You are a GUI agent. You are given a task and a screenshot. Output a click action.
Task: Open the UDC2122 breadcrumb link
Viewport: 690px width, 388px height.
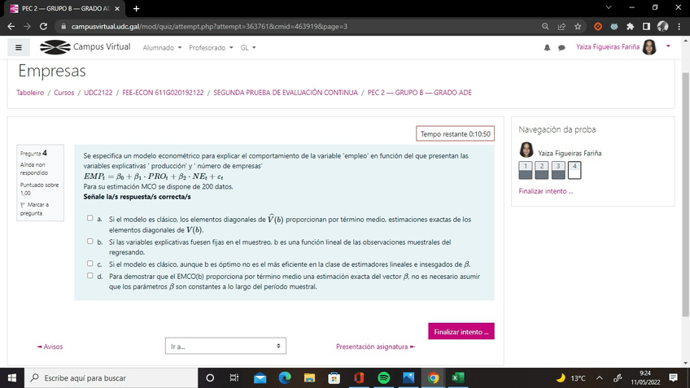(98, 93)
